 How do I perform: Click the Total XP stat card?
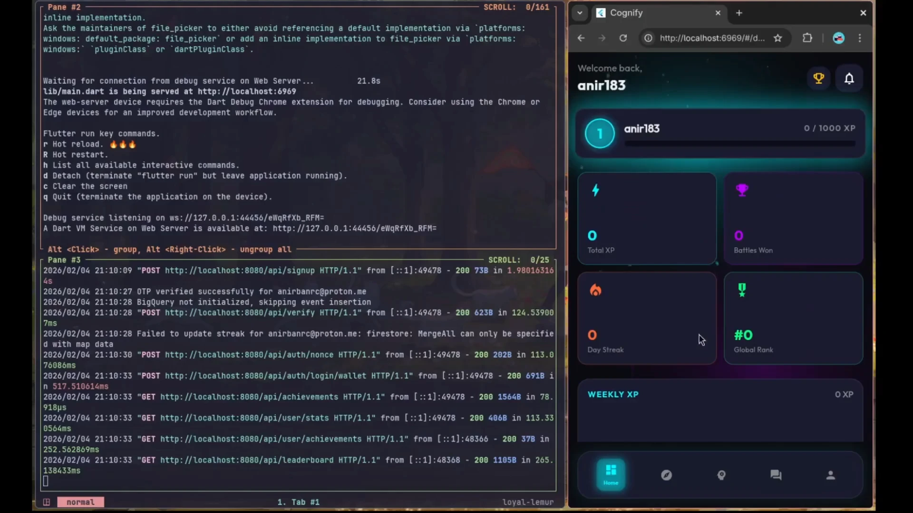point(647,218)
